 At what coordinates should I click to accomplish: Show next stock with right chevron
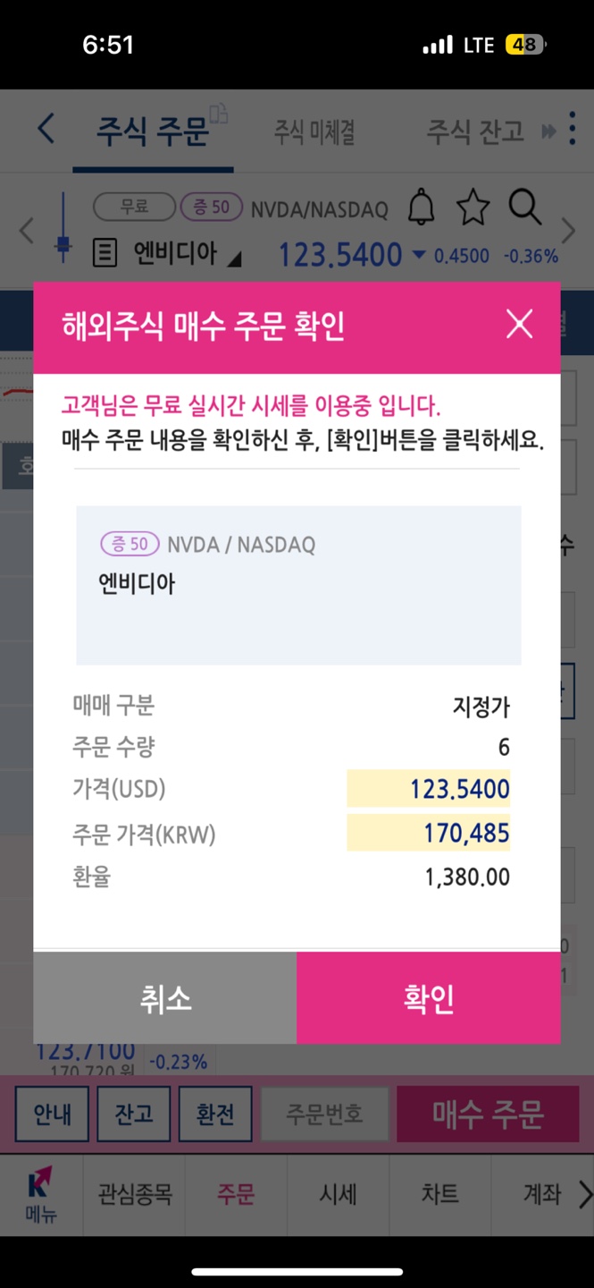(568, 231)
